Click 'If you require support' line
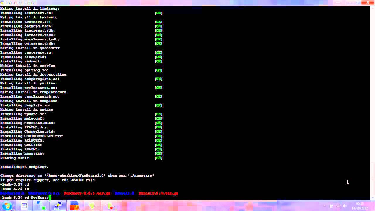 click(x=48, y=180)
